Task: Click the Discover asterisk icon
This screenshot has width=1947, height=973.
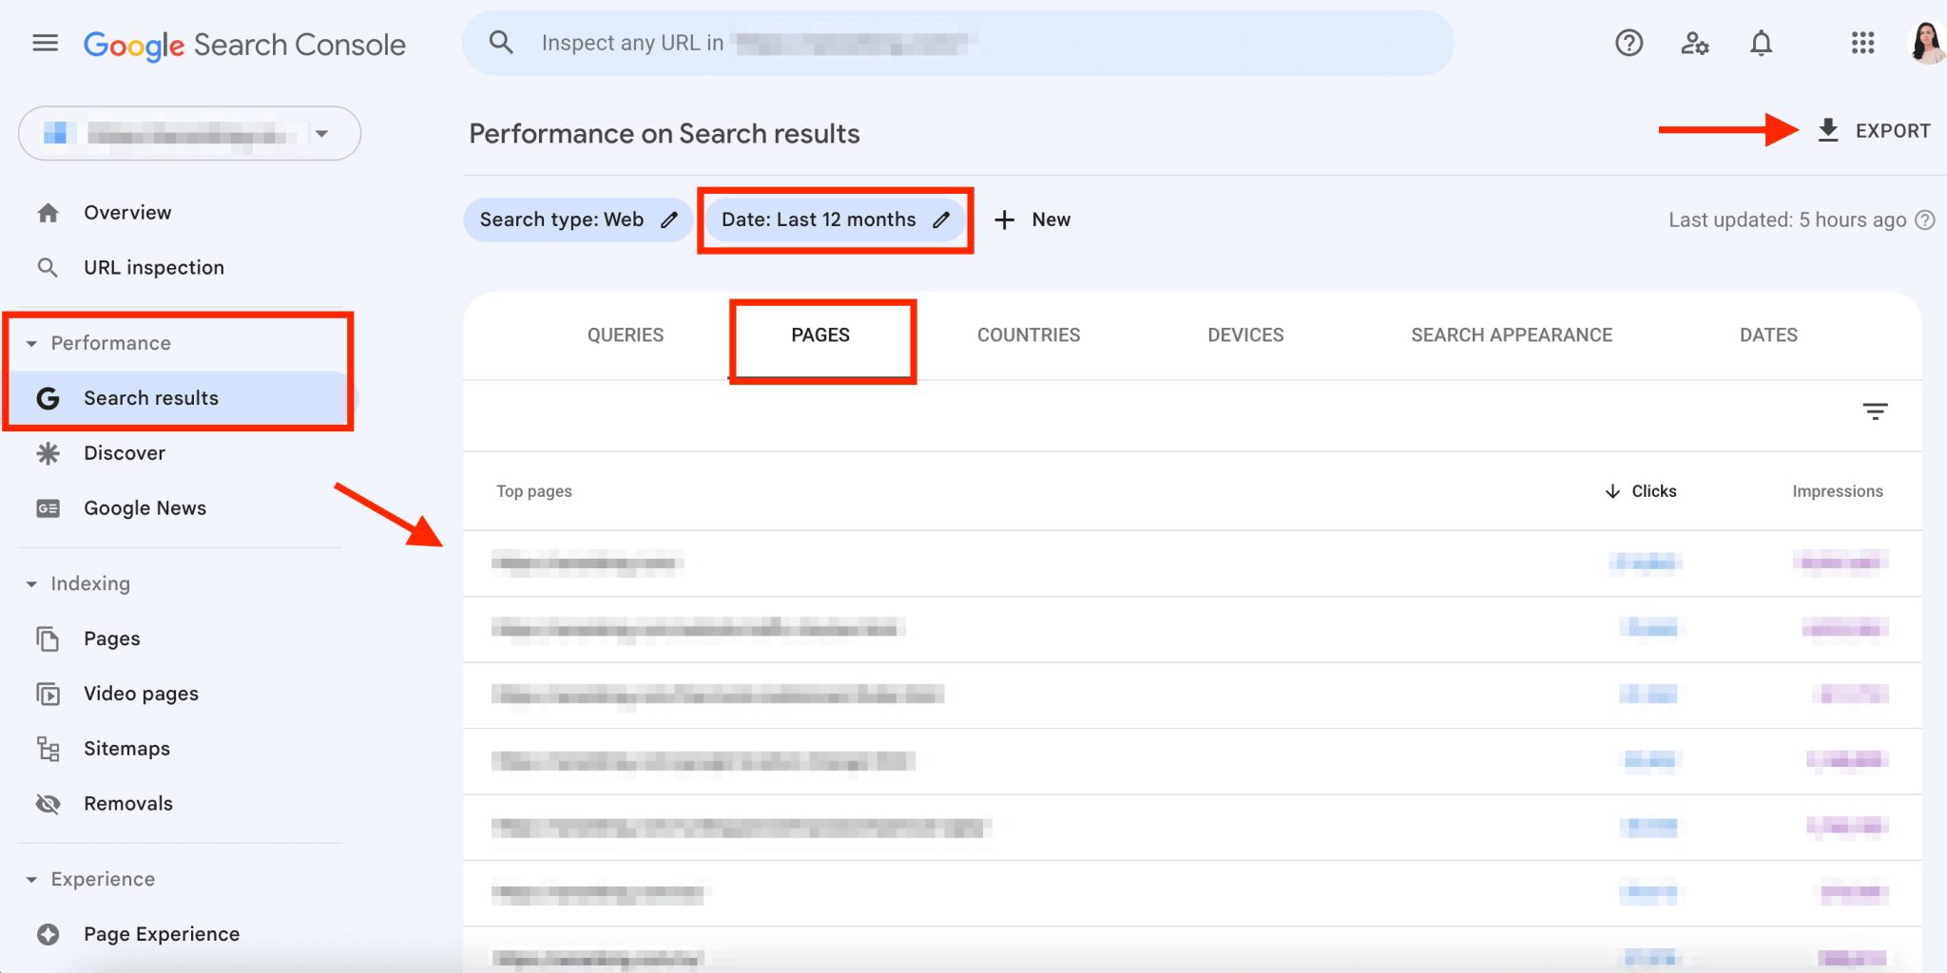Action: click(48, 453)
